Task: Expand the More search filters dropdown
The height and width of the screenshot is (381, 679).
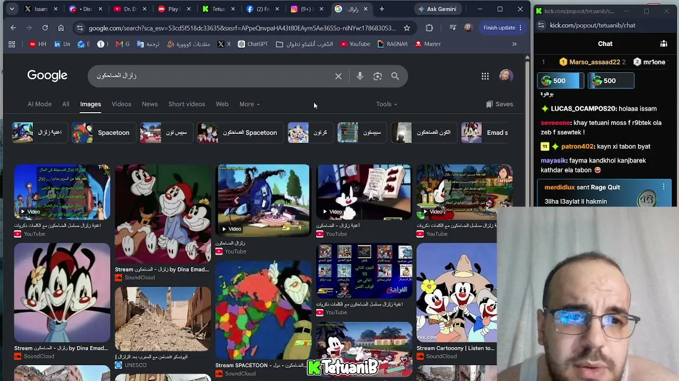Action: coord(249,104)
